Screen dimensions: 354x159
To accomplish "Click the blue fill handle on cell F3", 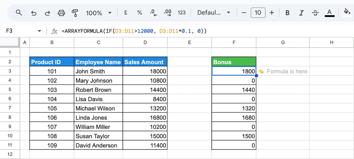I will point(256,76).
